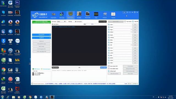The width and height of the screenshot is (176, 99).
Task: Enable the Auto delete Value checkbox
Action: pyautogui.click(x=109, y=68)
